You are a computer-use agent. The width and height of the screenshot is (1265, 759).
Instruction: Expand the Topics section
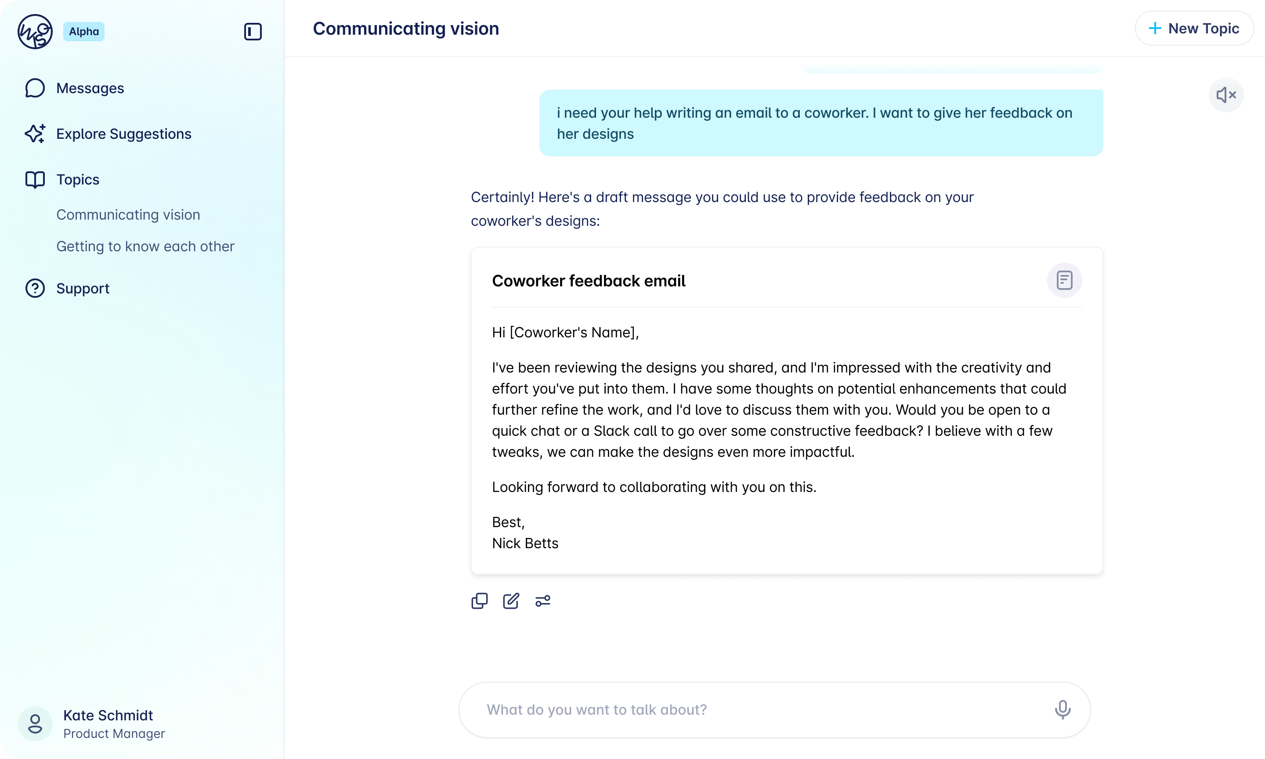click(77, 180)
